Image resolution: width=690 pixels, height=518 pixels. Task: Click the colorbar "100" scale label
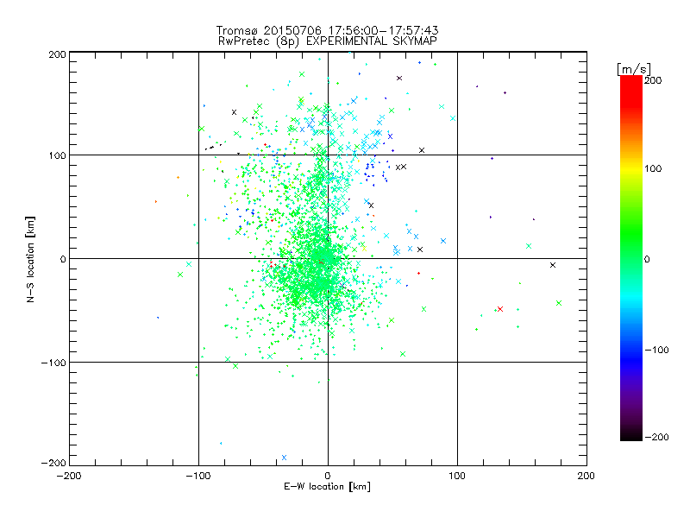click(653, 168)
